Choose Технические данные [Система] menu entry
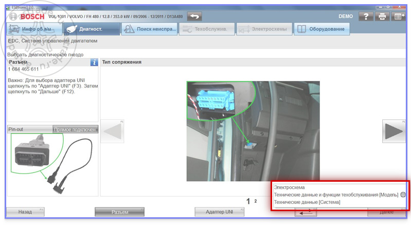411x225 pixels. coord(307,202)
